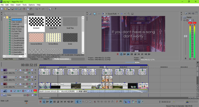
Task: Click the preview on external monitor icon
Action: click(95, 14)
